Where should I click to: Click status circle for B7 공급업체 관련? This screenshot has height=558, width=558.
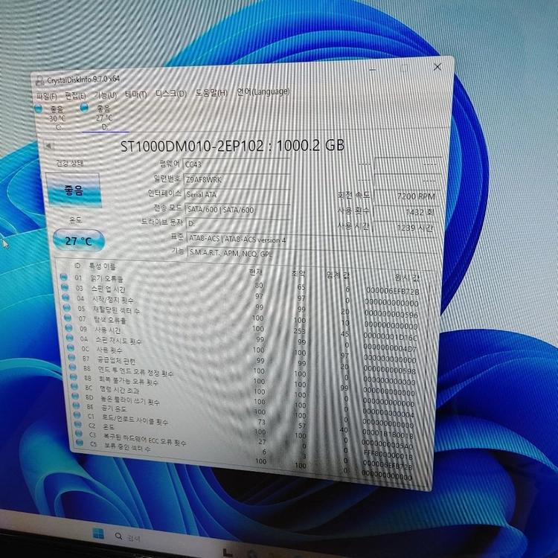71,357
